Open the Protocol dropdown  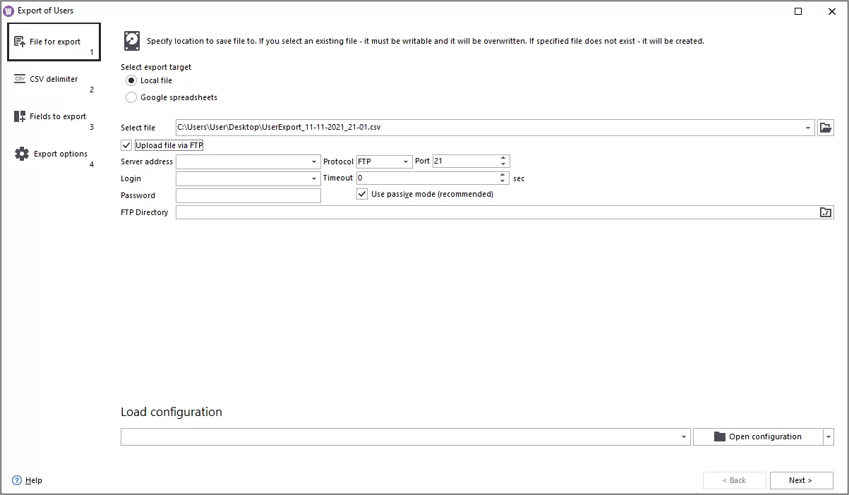[404, 161]
